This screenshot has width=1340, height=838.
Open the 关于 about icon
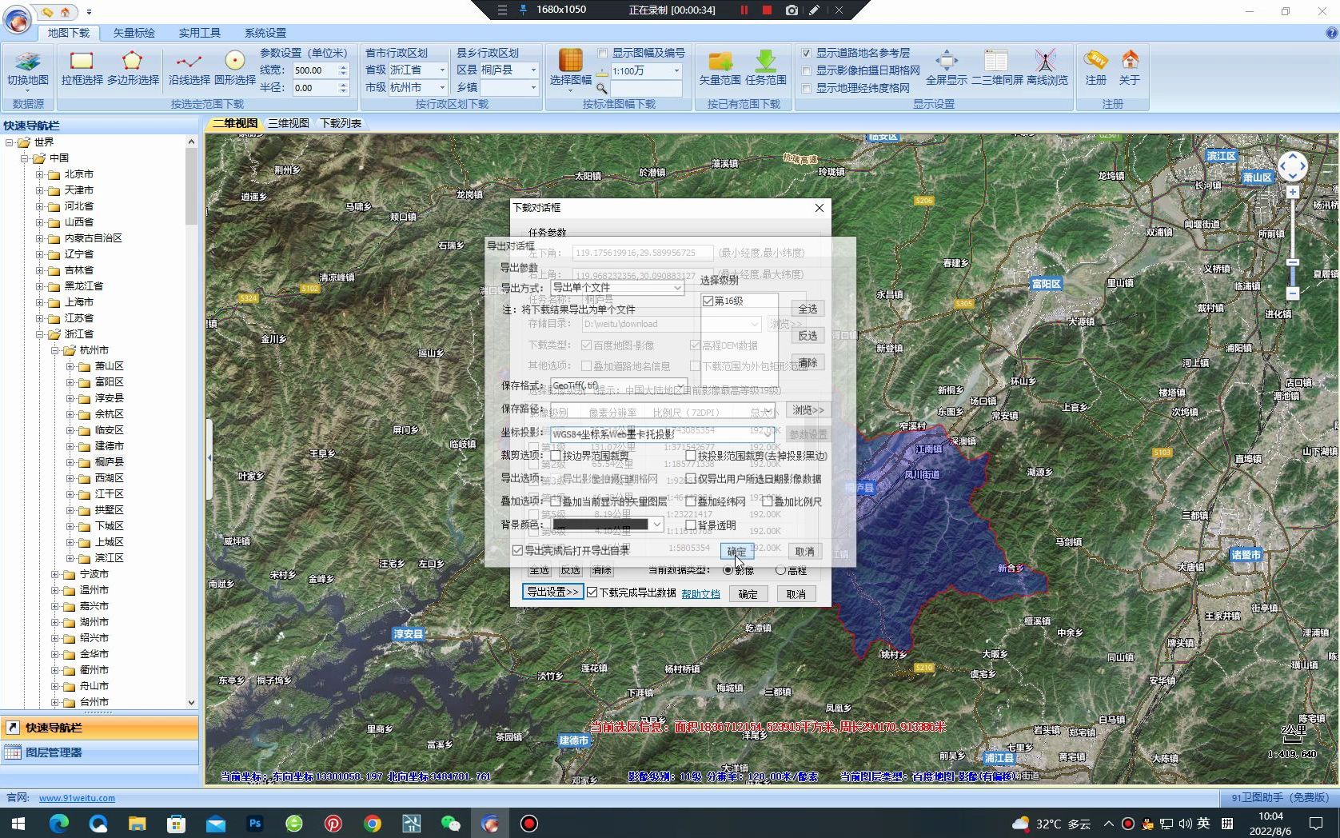(x=1130, y=69)
